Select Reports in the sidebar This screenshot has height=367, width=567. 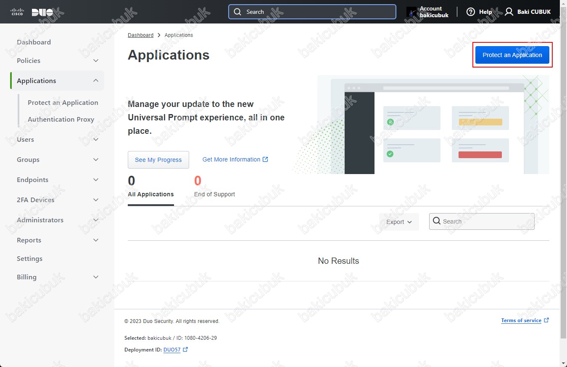[29, 240]
